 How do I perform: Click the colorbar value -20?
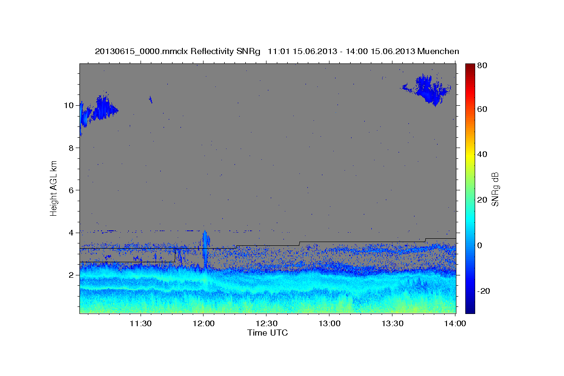485,291
